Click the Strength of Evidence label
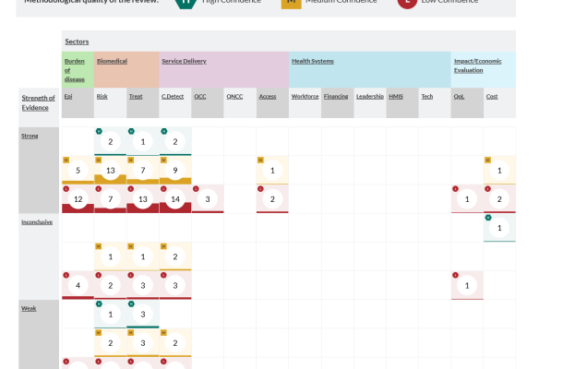The width and height of the screenshot is (563, 369). pos(38,102)
